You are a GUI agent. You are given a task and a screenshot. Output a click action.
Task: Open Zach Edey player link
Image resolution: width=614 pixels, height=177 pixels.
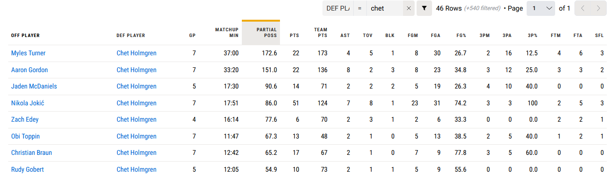[x=25, y=119]
